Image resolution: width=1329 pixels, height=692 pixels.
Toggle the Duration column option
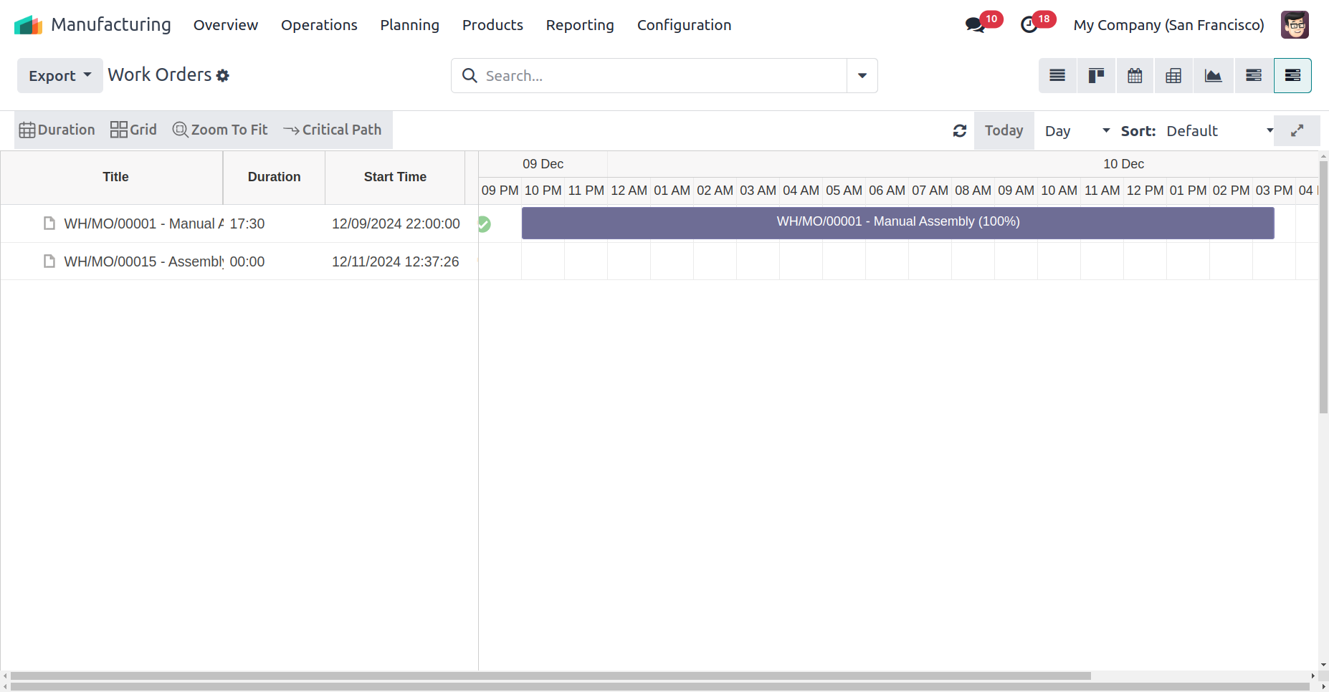57,130
